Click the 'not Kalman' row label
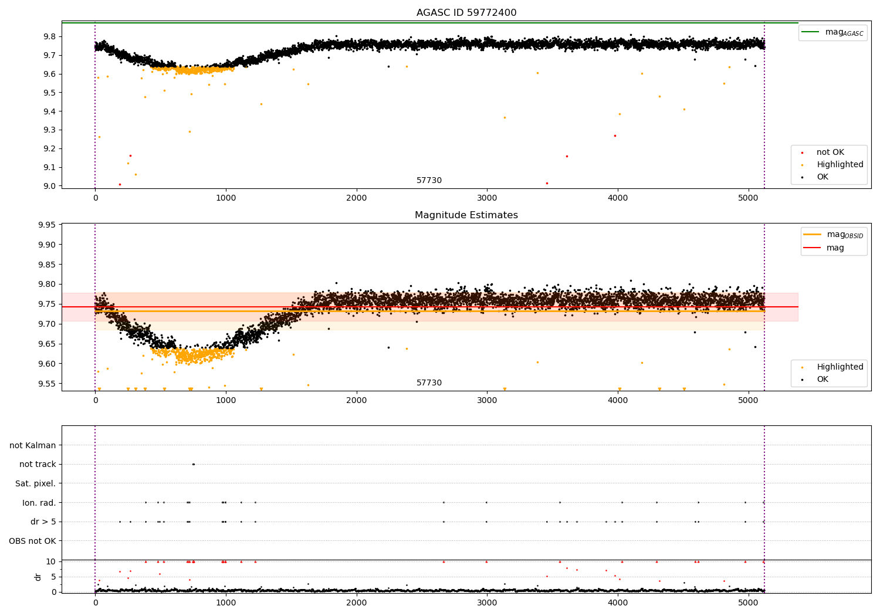The width and height of the screenshot is (880, 616). [33, 445]
